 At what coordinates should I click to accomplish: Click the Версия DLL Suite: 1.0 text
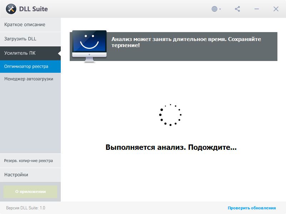point(25,208)
